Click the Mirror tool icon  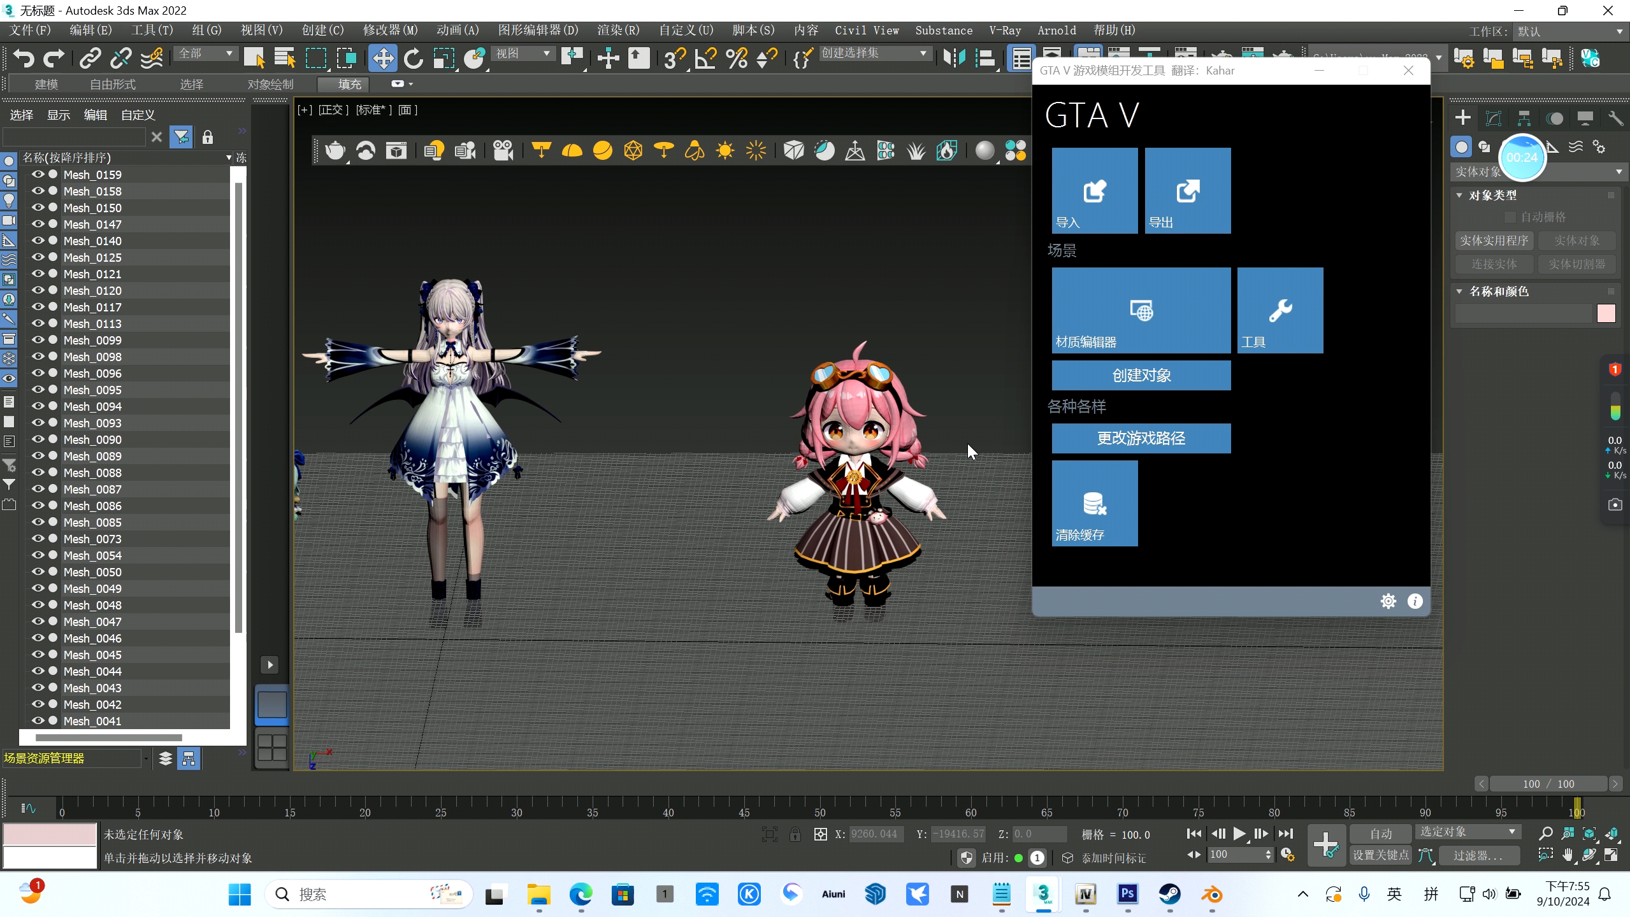pyautogui.click(x=954, y=59)
